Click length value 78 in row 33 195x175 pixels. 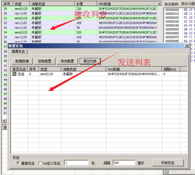coord(78,28)
